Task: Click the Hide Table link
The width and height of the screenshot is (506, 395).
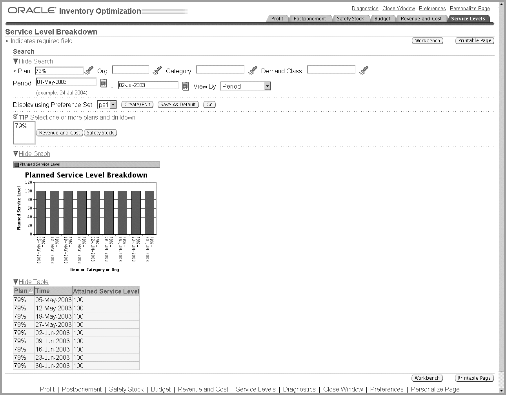Action: (34, 282)
